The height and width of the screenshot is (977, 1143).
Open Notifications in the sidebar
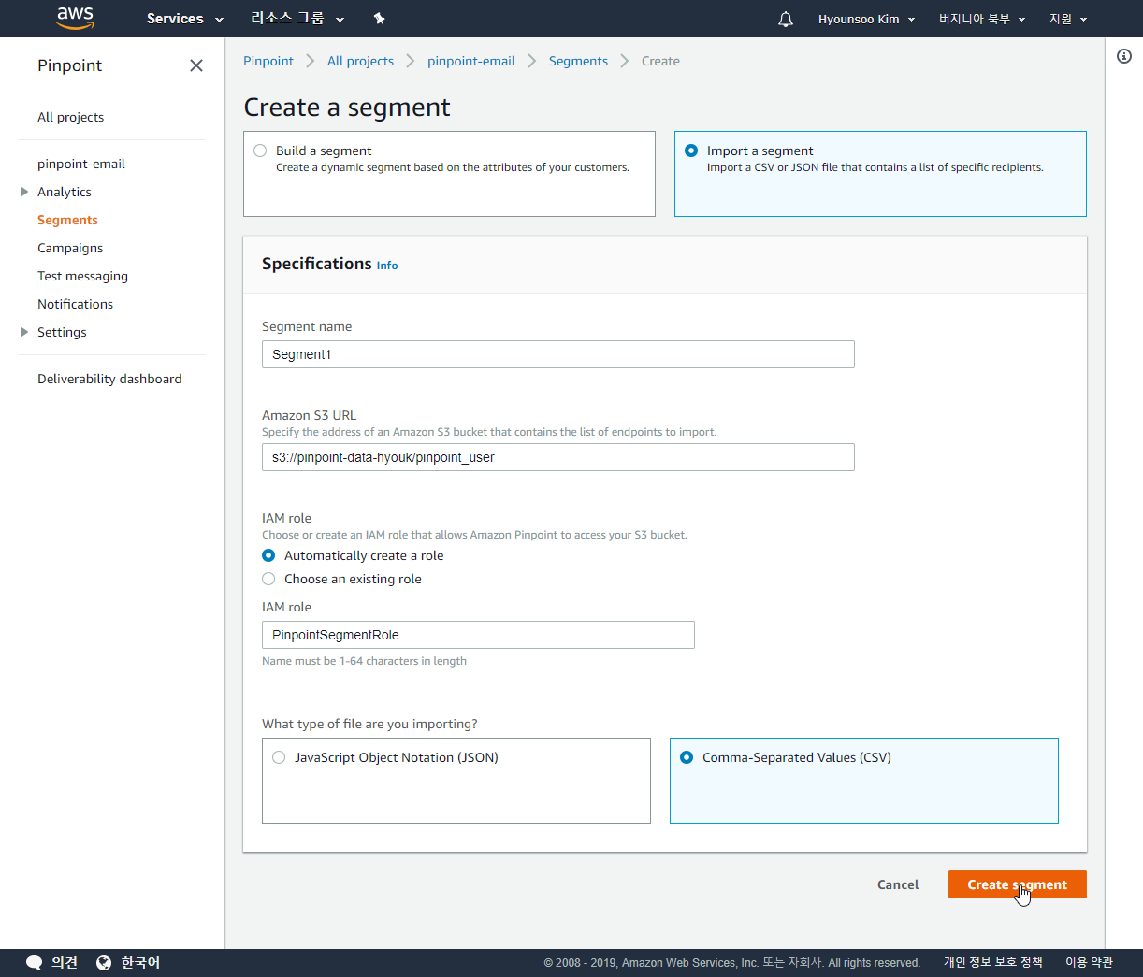(x=75, y=304)
